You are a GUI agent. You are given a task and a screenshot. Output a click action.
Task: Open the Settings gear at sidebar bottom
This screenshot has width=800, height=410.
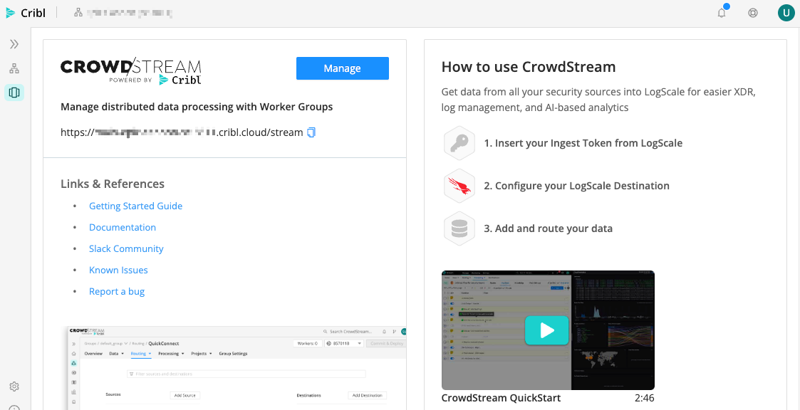click(14, 386)
